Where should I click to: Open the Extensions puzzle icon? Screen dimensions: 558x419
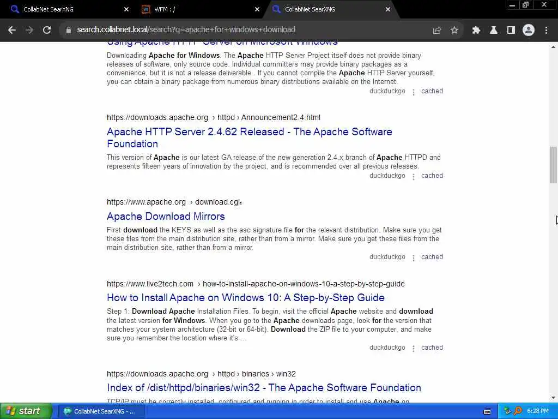476,31
